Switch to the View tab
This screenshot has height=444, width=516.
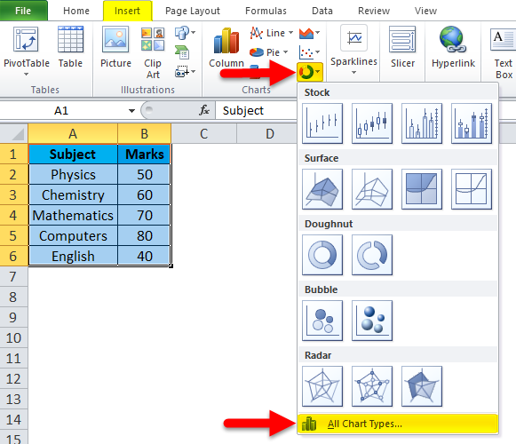tap(425, 11)
